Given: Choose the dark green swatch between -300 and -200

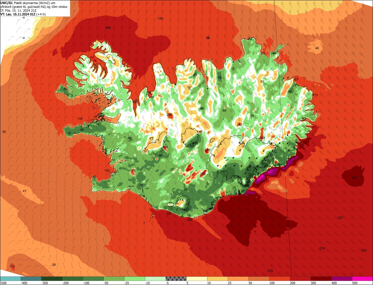Looking at the screenshot, I should (x=52, y=279).
